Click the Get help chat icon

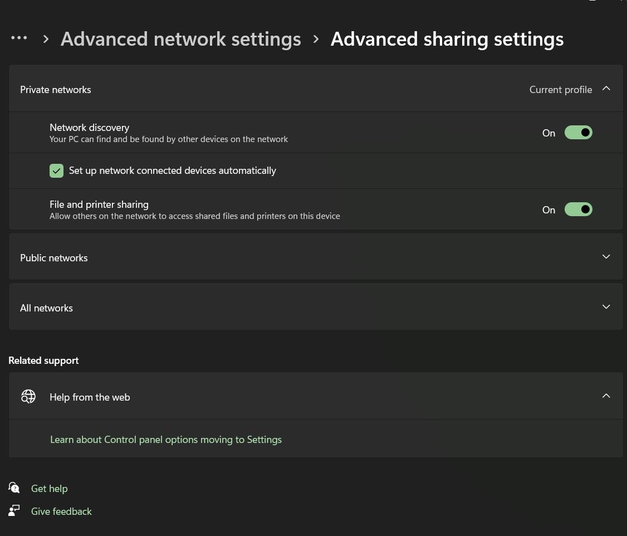coord(14,488)
